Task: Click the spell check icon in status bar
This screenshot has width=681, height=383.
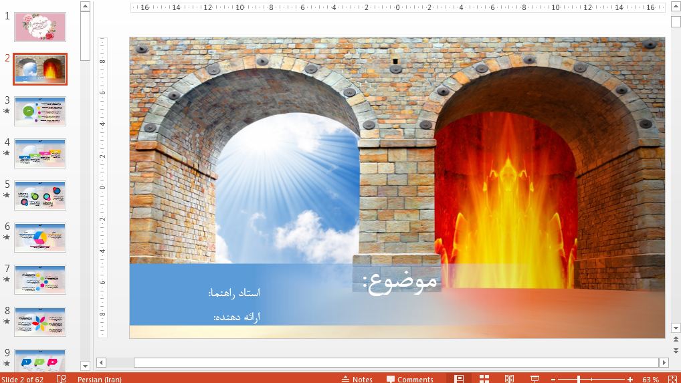Action: [62, 379]
